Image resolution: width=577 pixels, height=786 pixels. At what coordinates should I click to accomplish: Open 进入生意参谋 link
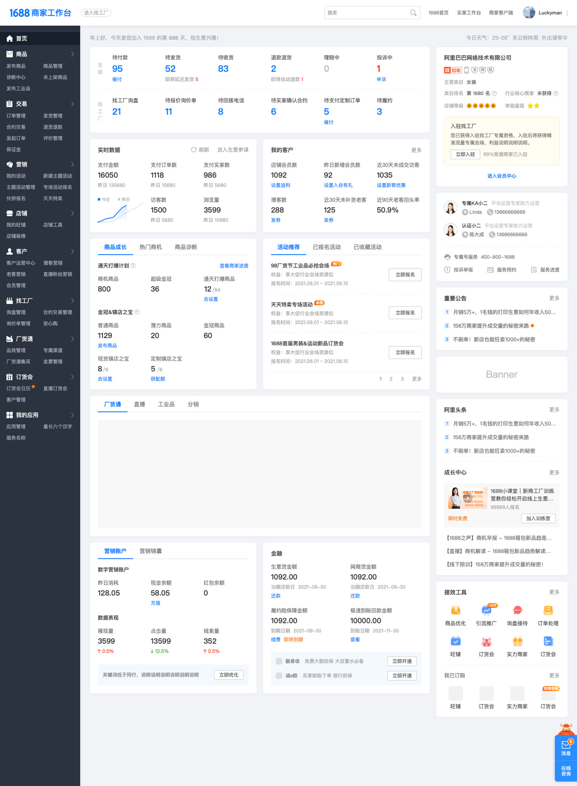pos(233,150)
